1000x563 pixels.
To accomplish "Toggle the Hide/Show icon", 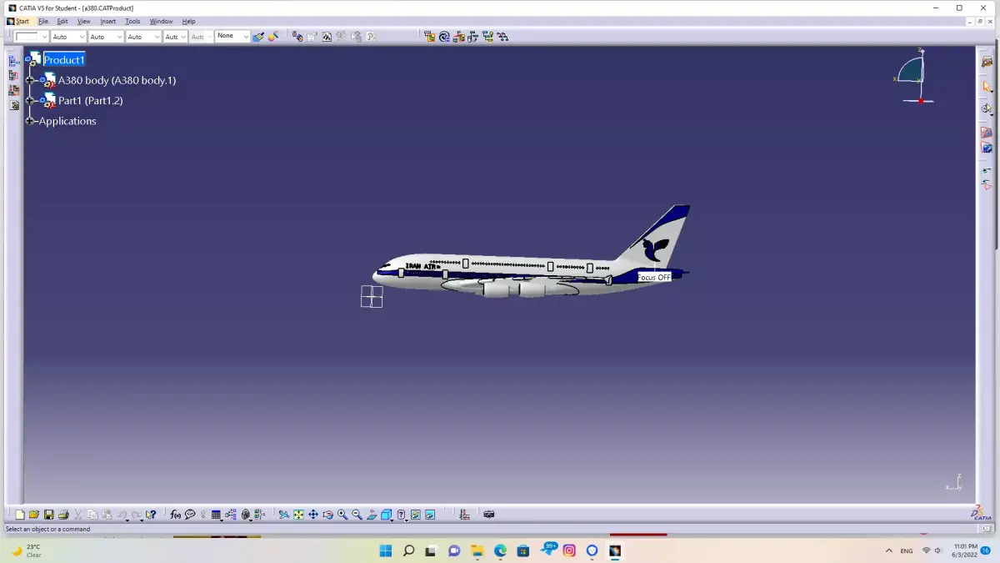I will click(415, 515).
